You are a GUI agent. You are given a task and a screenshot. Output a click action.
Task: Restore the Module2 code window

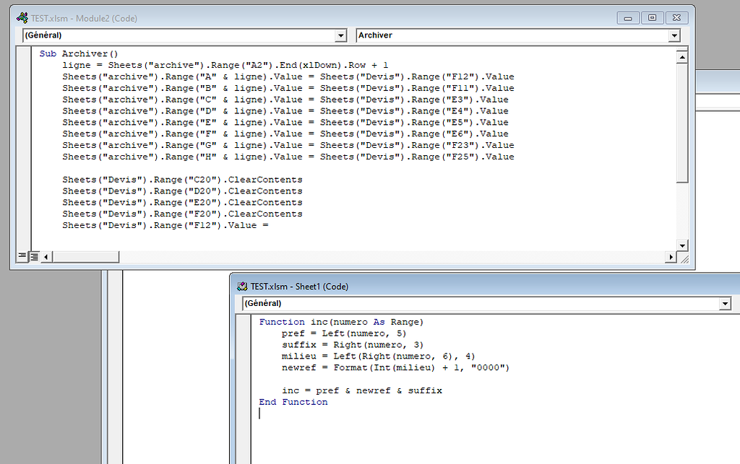pyautogui.click(x=653, y=17)
